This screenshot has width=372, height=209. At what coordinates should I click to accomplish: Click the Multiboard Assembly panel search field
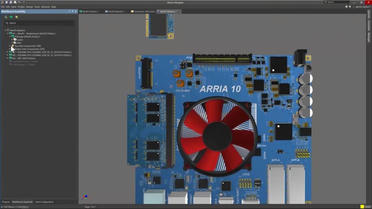pos(39,23)
